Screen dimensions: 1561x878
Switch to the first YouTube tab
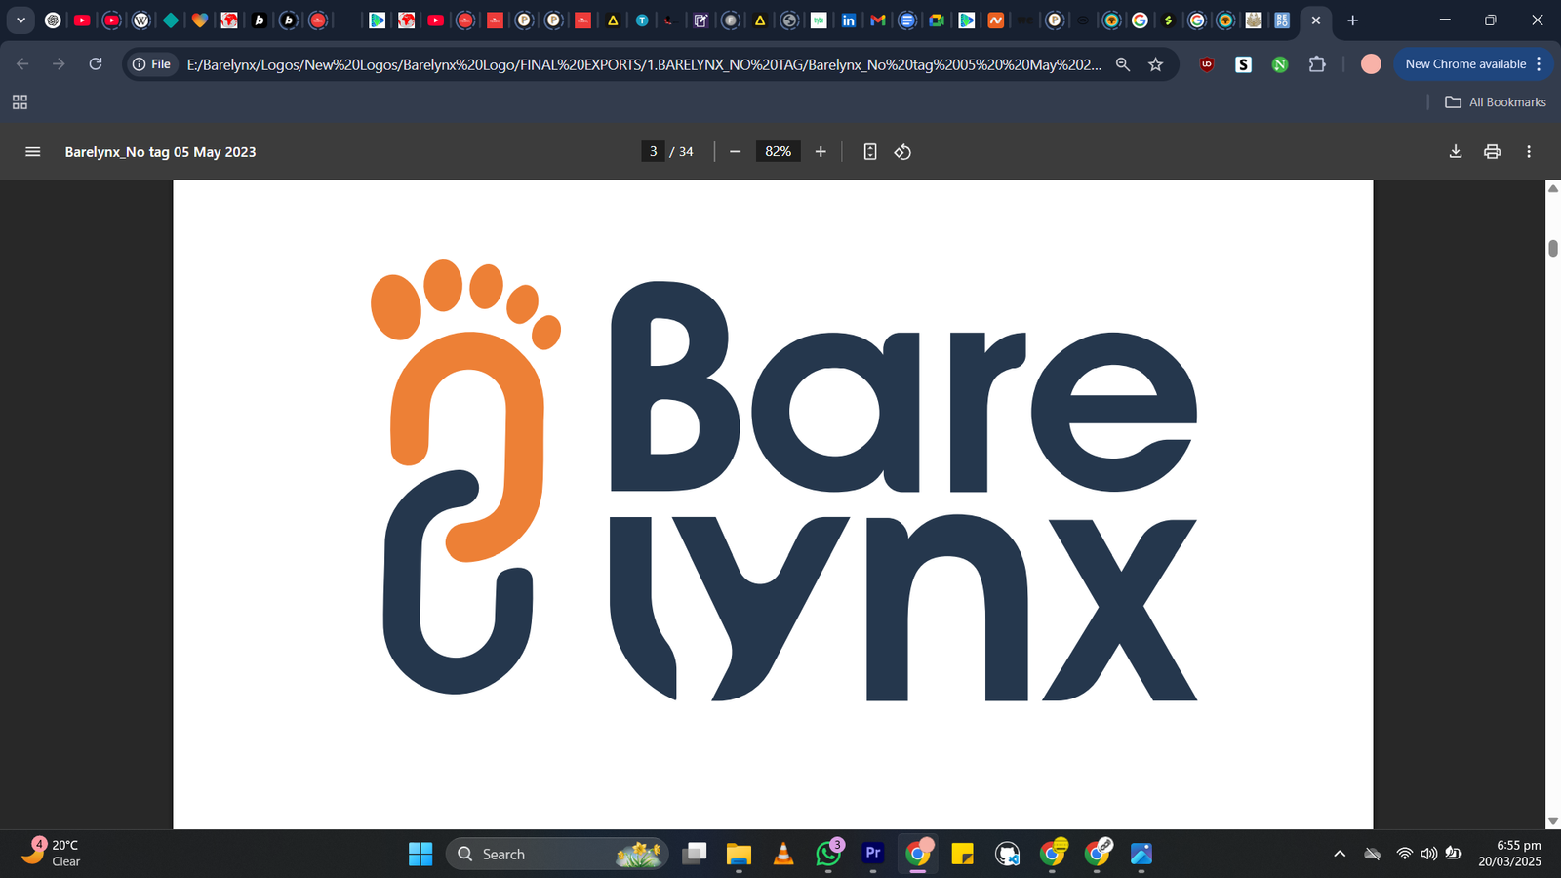point(82,20)
